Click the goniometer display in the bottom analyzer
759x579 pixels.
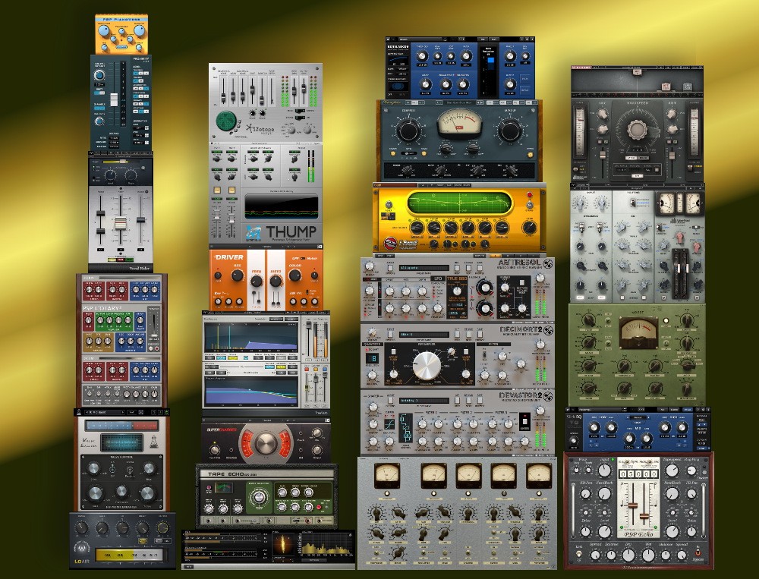285,546
